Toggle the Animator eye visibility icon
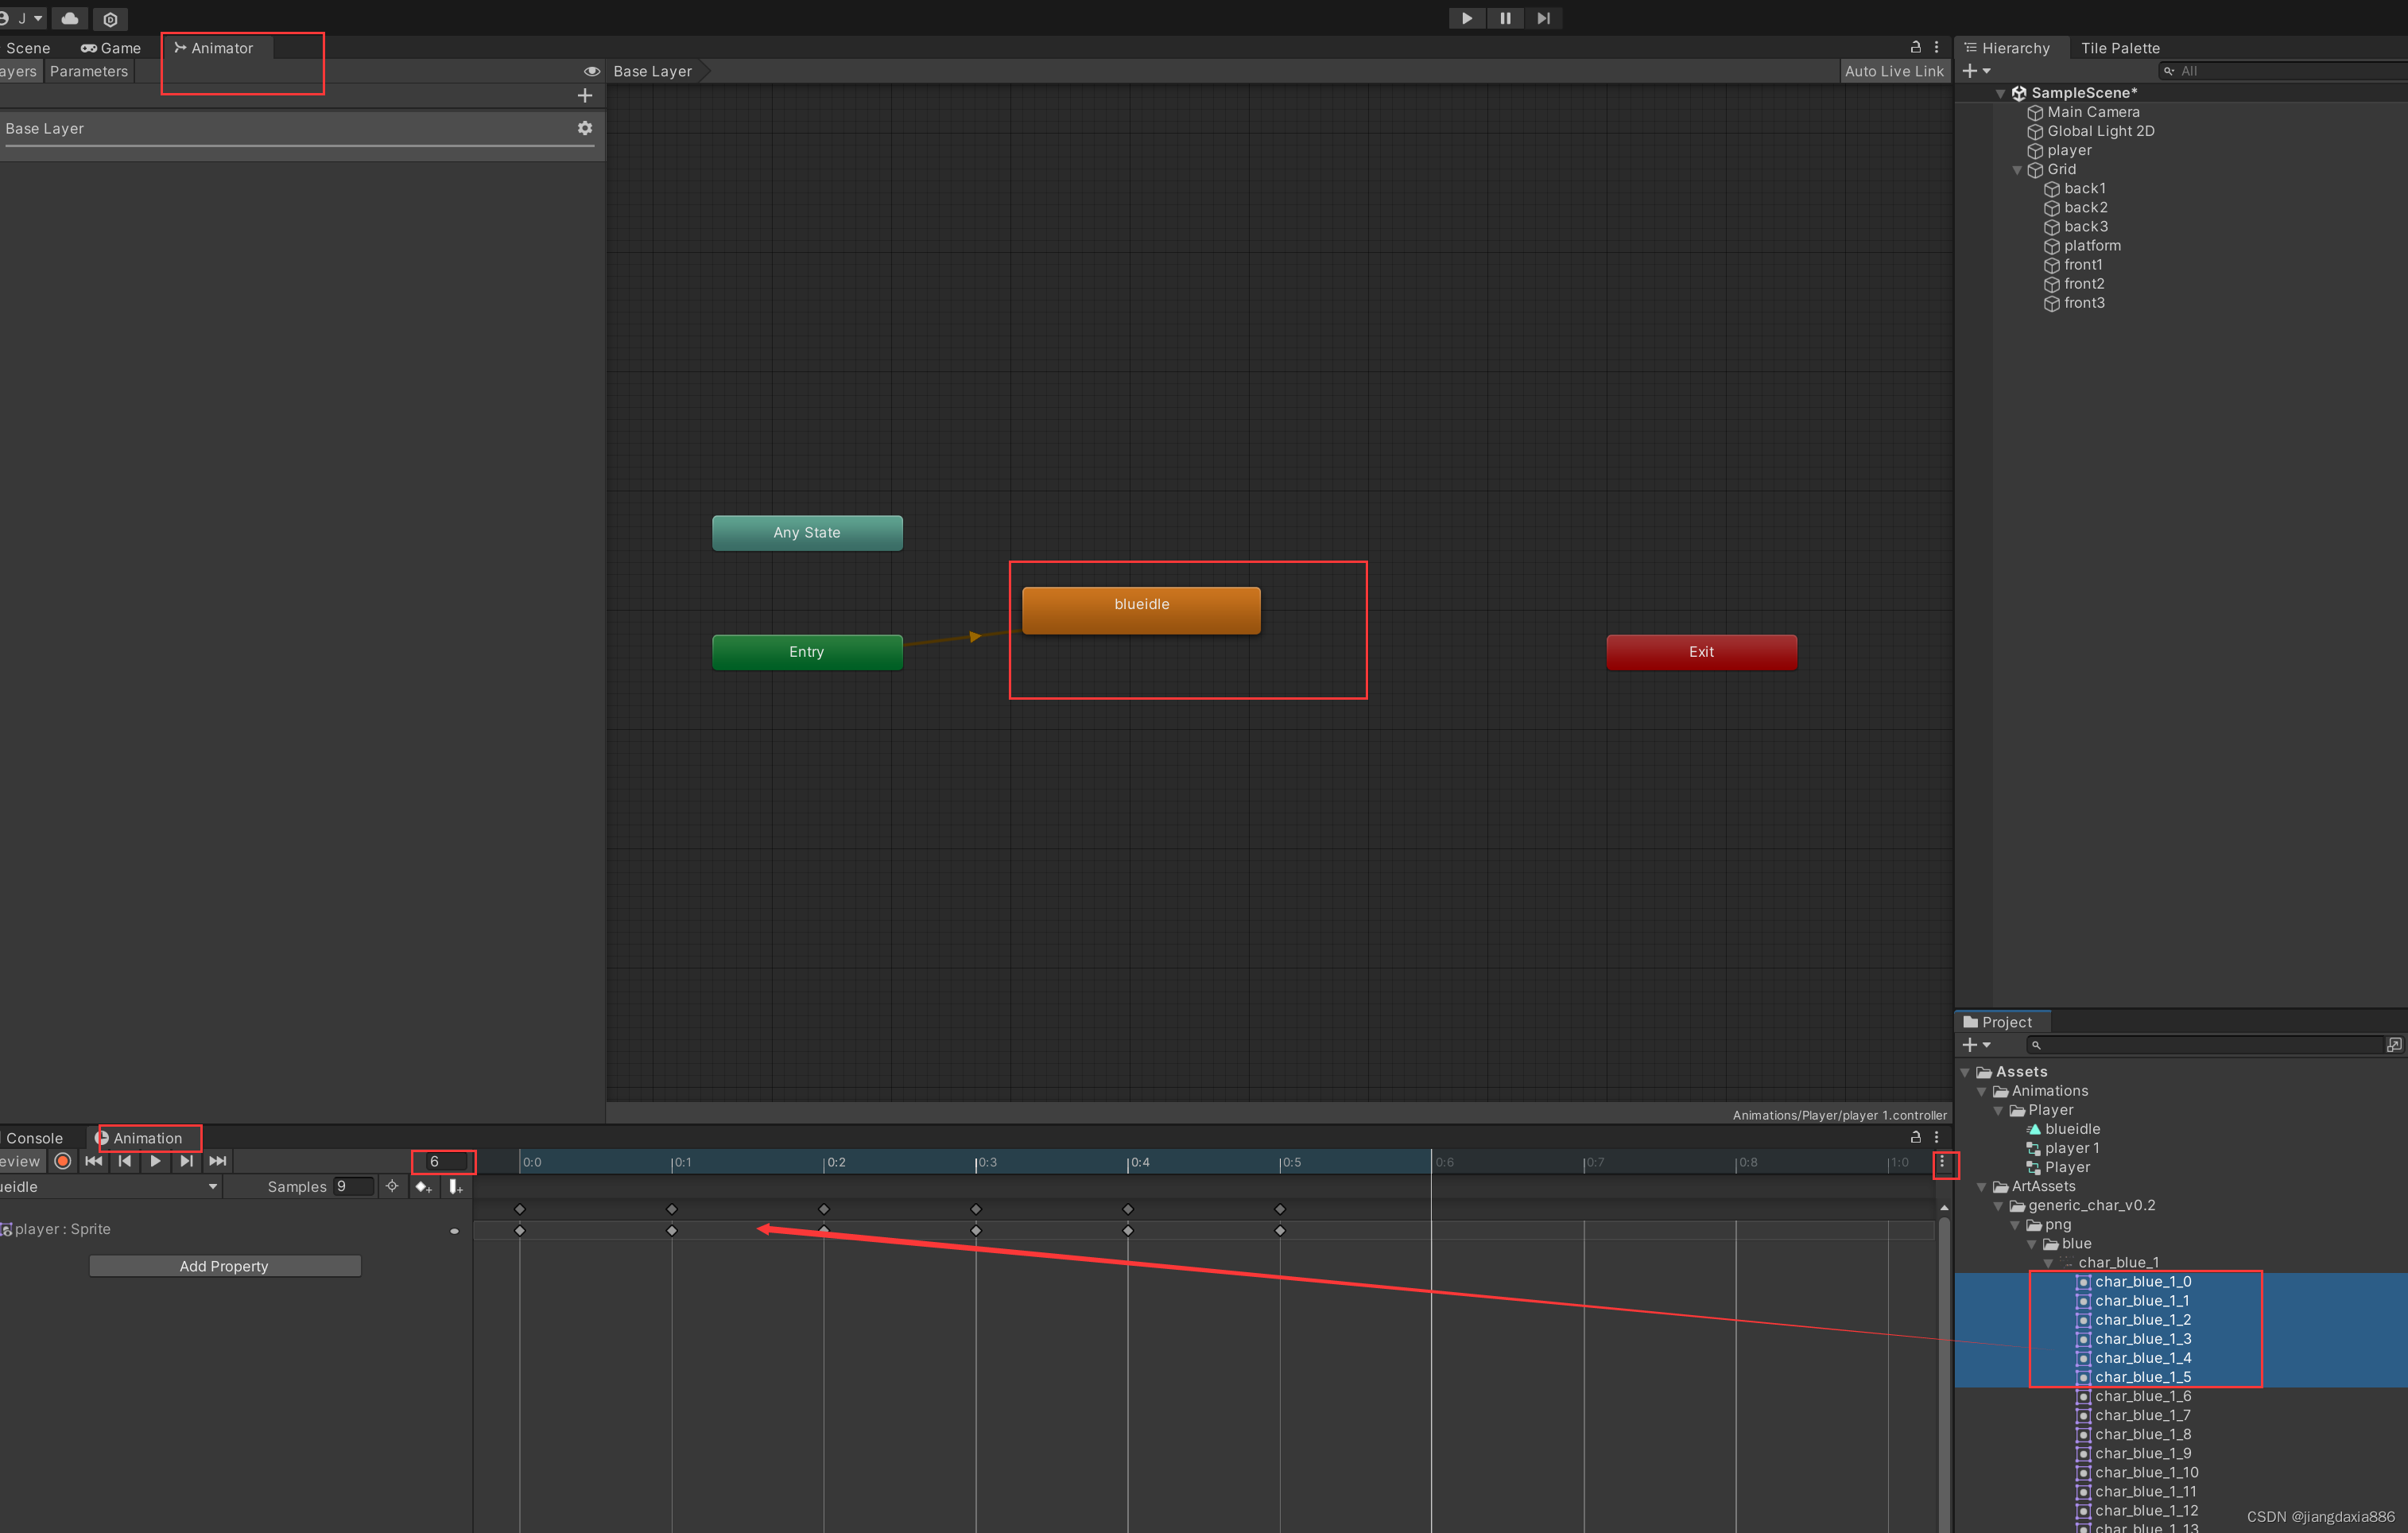2408x1533 pixels. (591, 71)
